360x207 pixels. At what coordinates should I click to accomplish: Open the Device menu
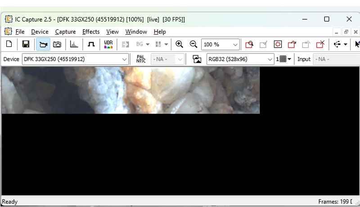point(40,31)
